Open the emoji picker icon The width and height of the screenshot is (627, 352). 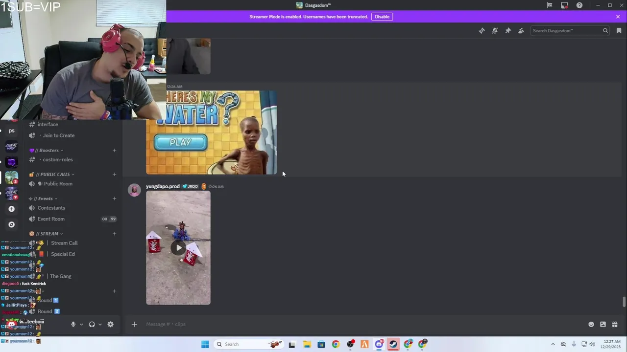click(x=591, y=324)
